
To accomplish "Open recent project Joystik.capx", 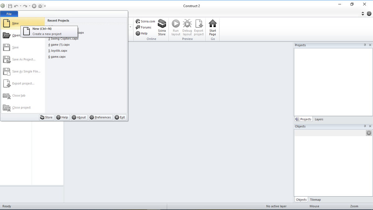I will tap(58, 50).
